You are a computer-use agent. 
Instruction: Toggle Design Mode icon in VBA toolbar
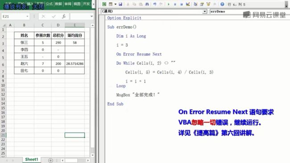pos(188,4)
